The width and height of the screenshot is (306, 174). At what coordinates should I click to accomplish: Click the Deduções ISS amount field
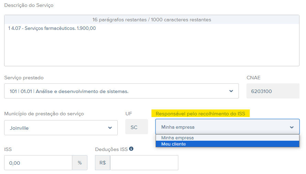(144, 163)
